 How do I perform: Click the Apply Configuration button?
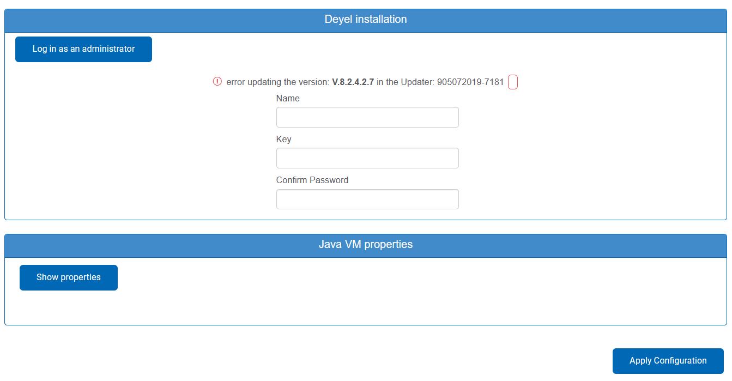coord(668,361)
